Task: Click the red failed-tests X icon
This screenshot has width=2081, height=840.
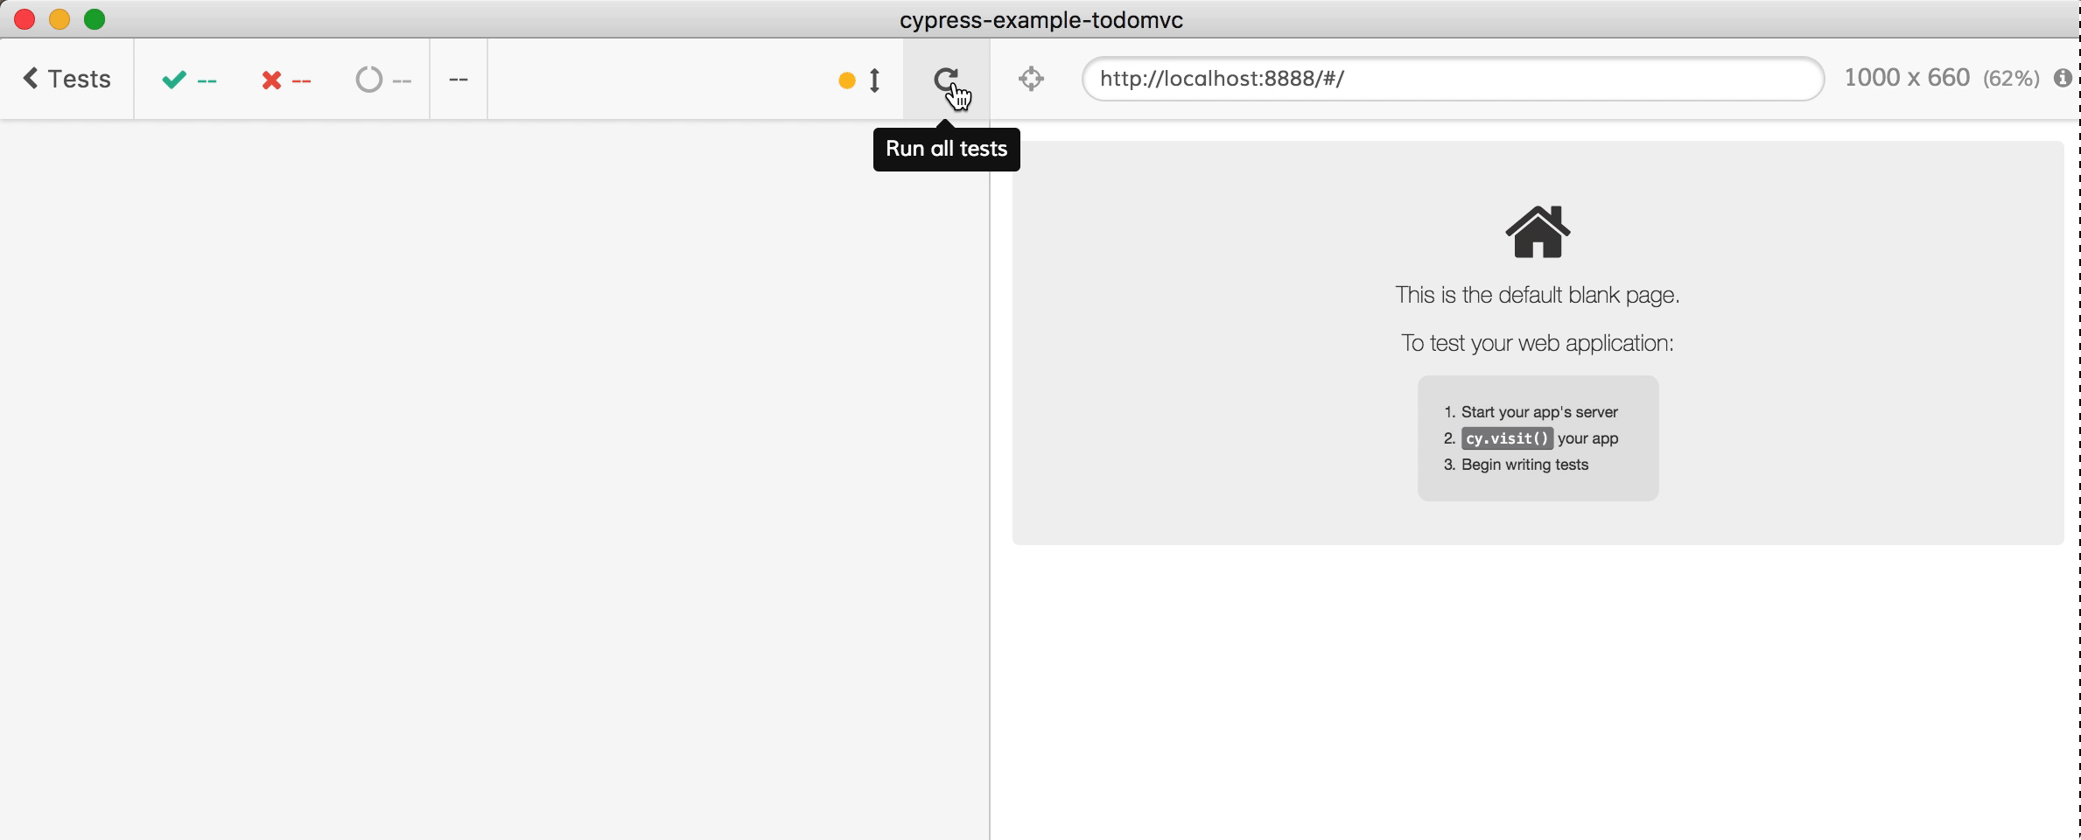Action: pyautogui.click(x=271, y=80)
